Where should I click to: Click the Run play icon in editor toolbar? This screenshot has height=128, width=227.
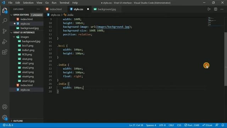coord(209,9)
